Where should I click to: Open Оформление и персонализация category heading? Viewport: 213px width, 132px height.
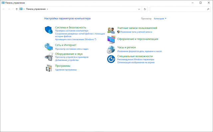tap(137, 39)
